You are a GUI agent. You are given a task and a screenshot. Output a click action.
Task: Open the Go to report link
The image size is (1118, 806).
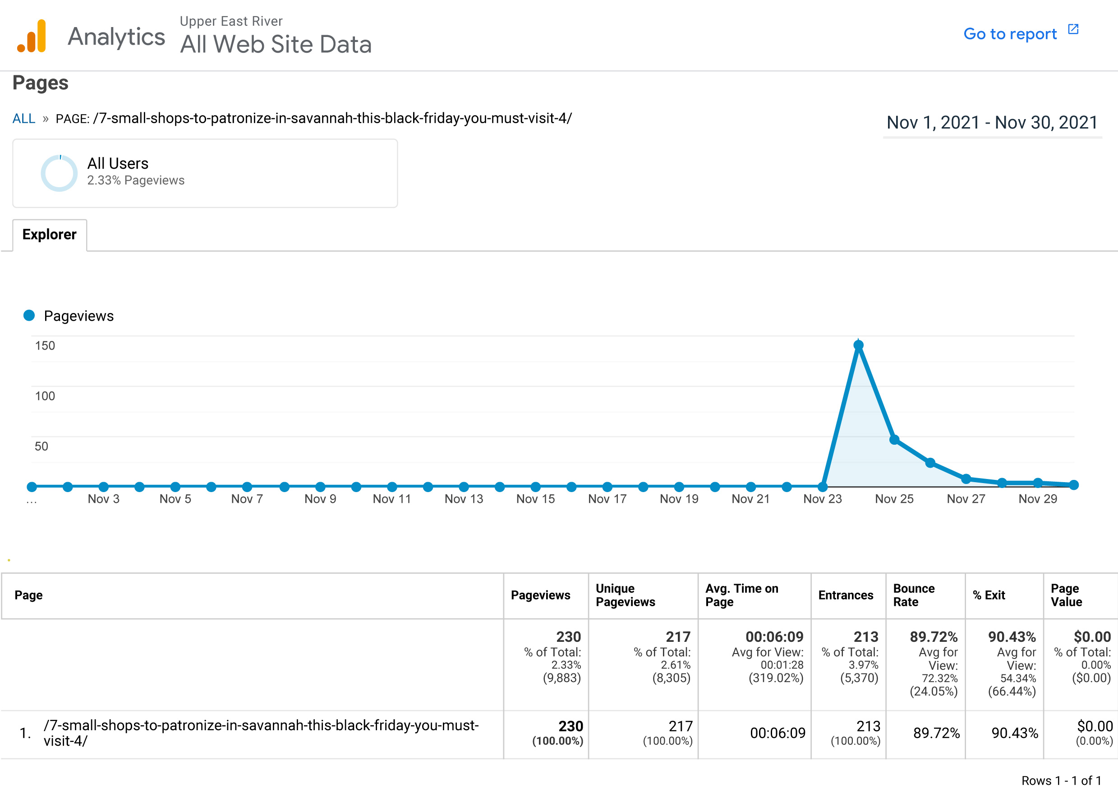click(1010, 33)
